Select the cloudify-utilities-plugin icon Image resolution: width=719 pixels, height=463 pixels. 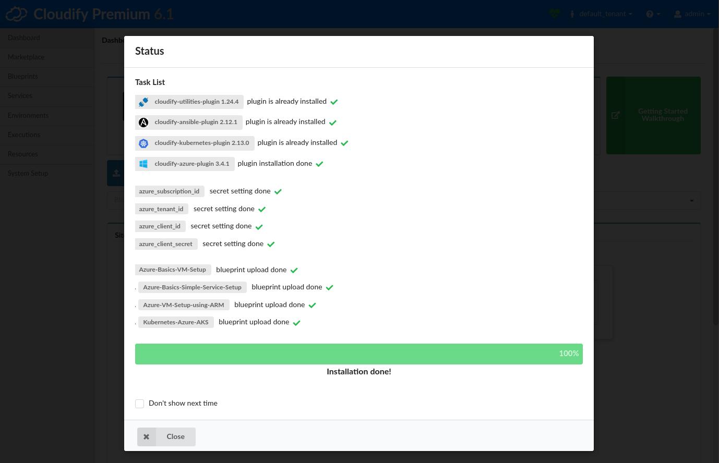pyautogui.click(x=143, y=102)
